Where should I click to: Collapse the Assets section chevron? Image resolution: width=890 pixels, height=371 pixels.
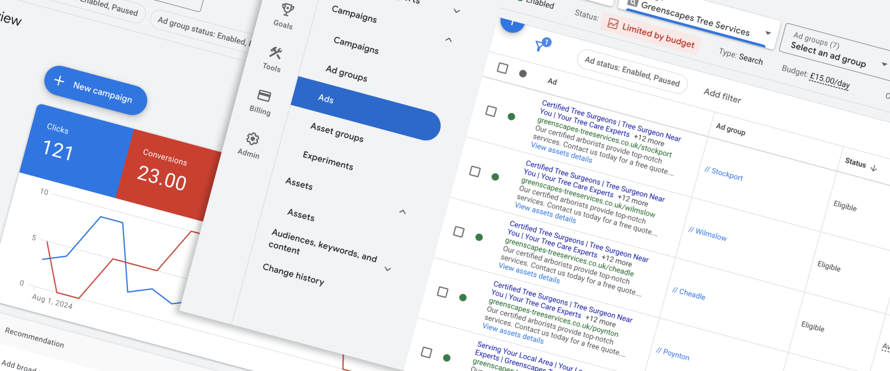point(403,212)
